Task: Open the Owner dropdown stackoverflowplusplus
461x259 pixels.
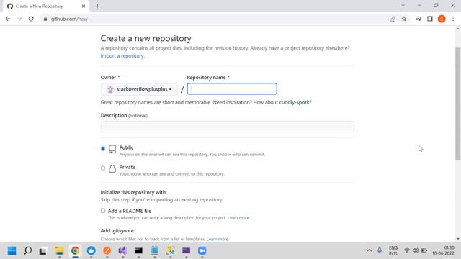Action: click(x=139, y=89)
